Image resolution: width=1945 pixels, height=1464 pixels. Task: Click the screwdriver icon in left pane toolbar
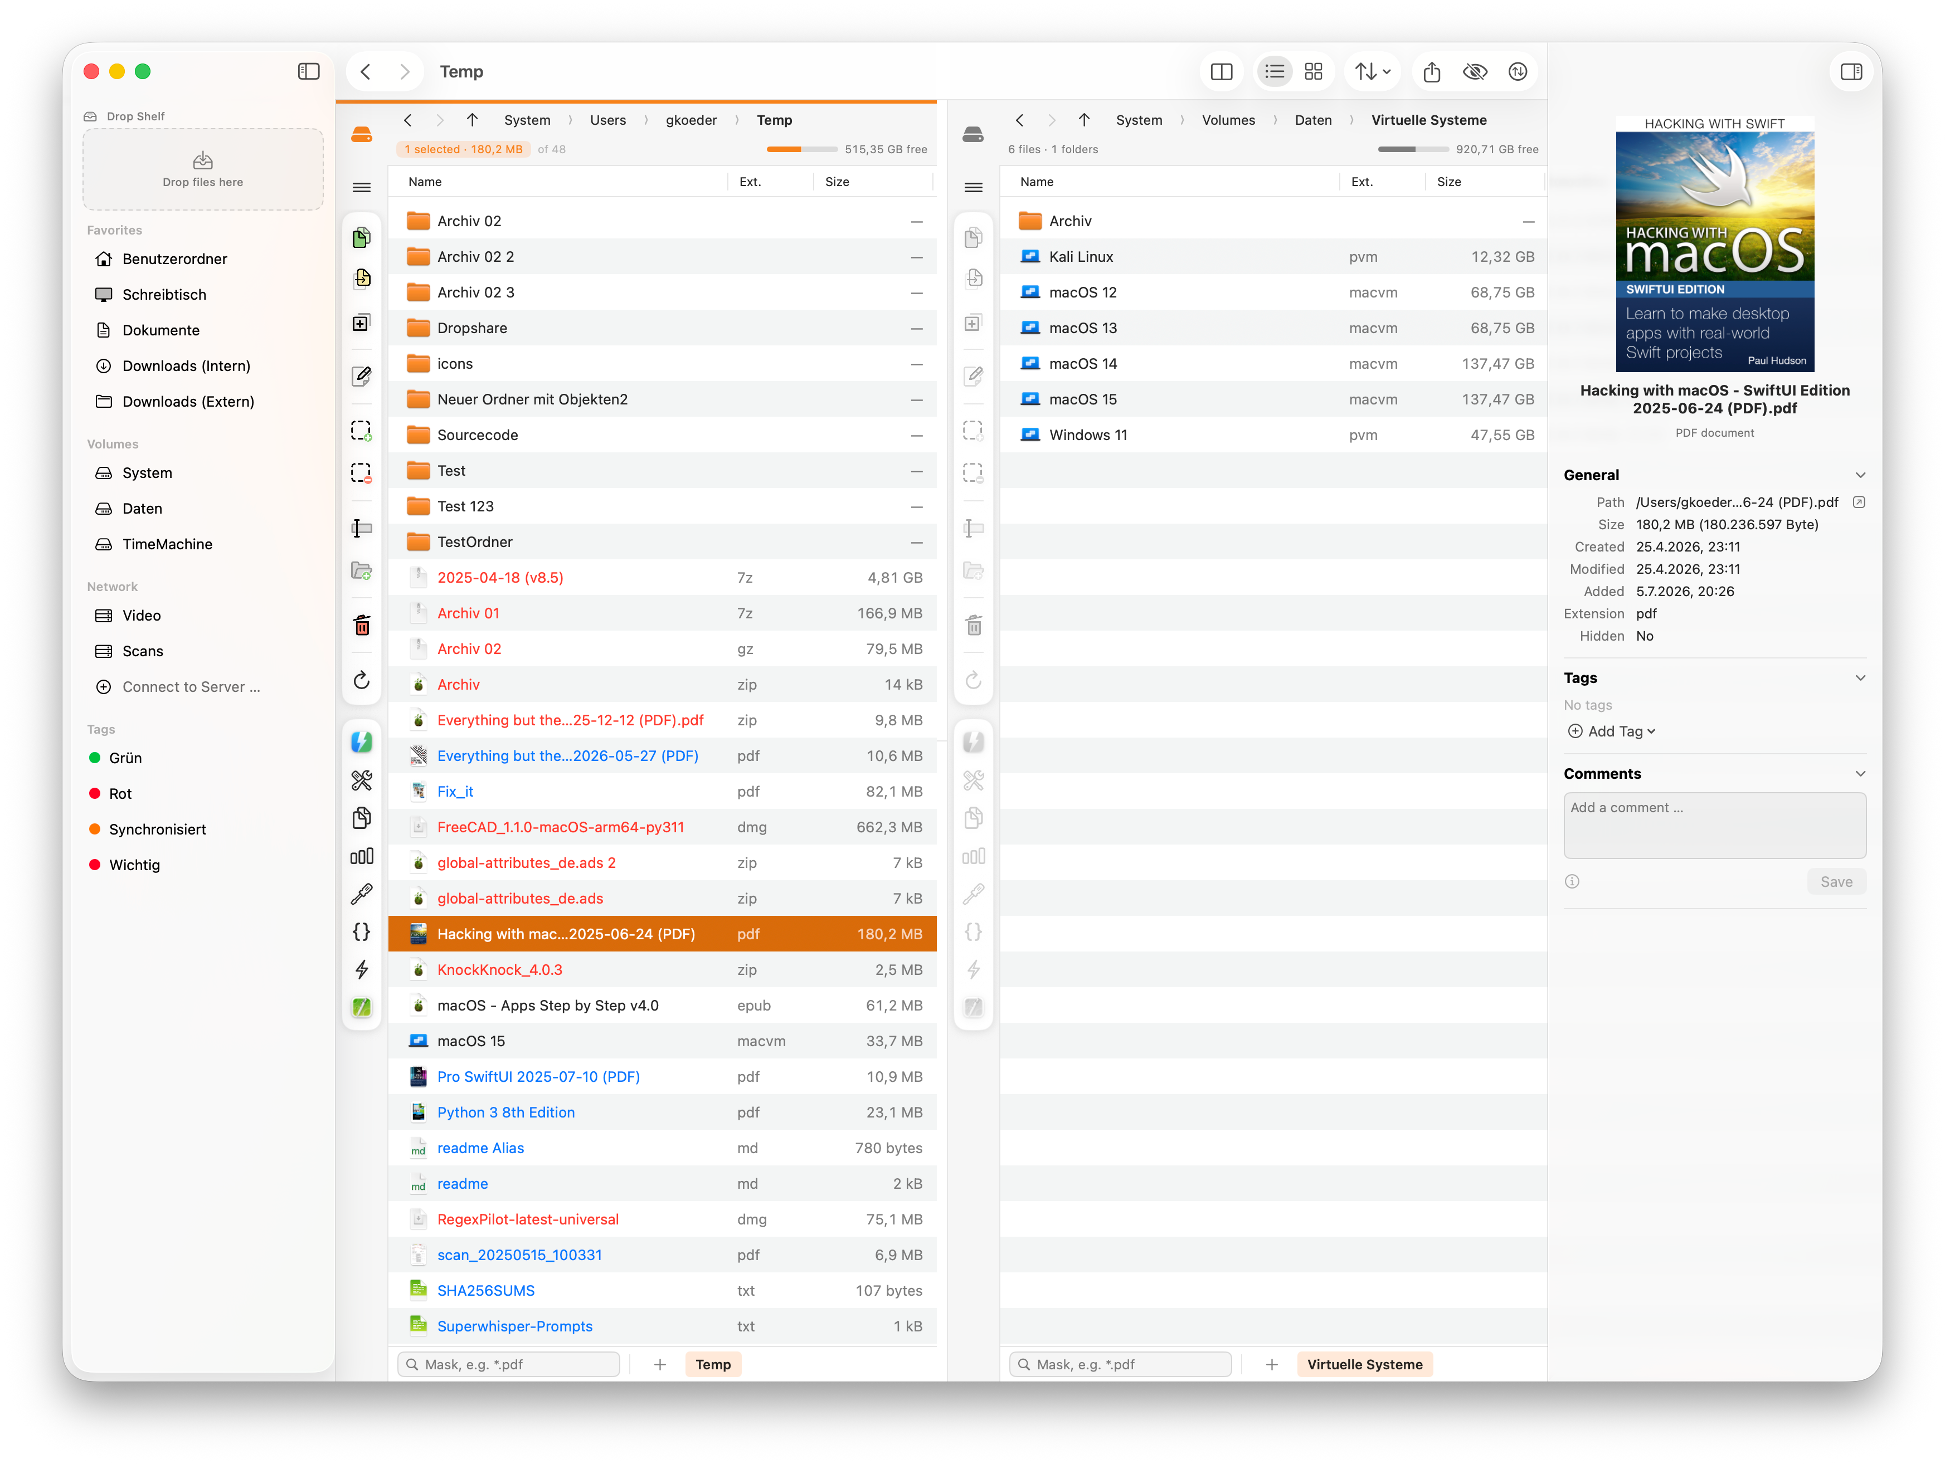click(x=361, y=894)
